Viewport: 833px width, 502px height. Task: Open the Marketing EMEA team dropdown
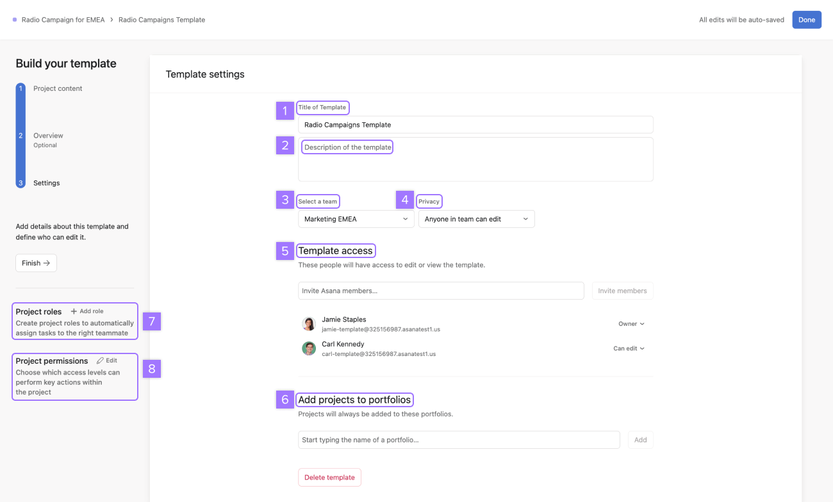[356, 218]
